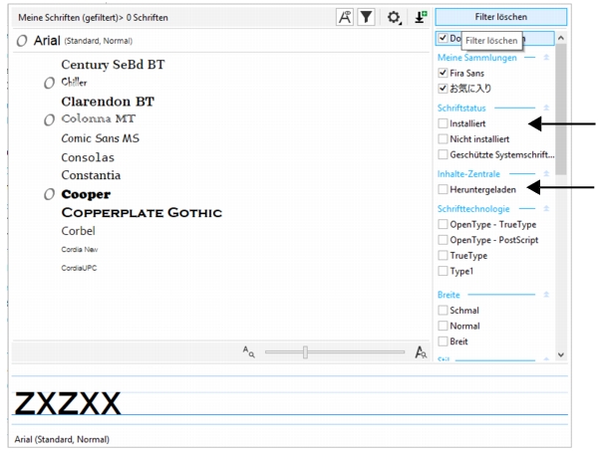The width and height of the screenshot is (599, 454).
Task: Enable the Installiert checkbox
Action: 444,123
